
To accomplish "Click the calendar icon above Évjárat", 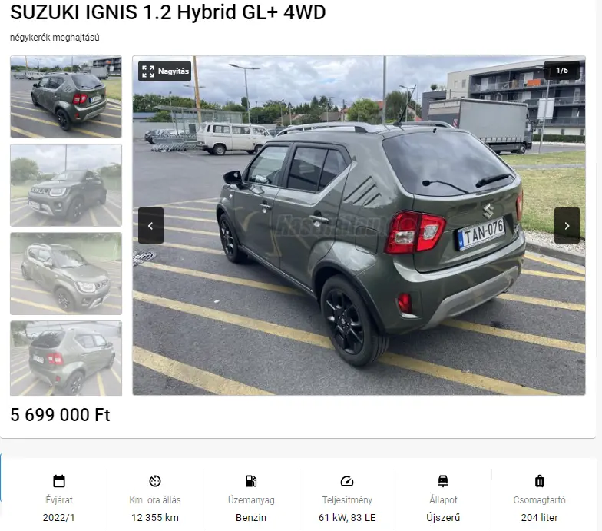I will (59, 481).
